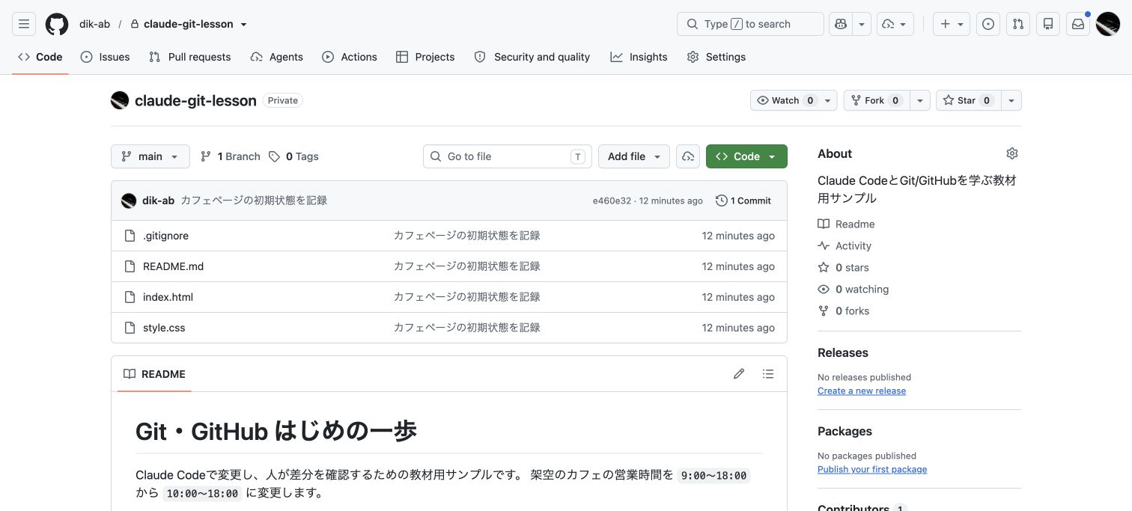The height and width of the screenshot is (511, 1132).
Task: Click the file icon for .gitignore
Action: tap(130, 236)
